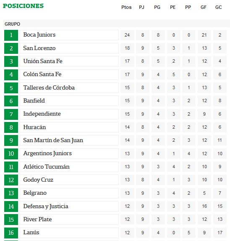Select Argentinos Juniors in the table

[x=47, y=154]
